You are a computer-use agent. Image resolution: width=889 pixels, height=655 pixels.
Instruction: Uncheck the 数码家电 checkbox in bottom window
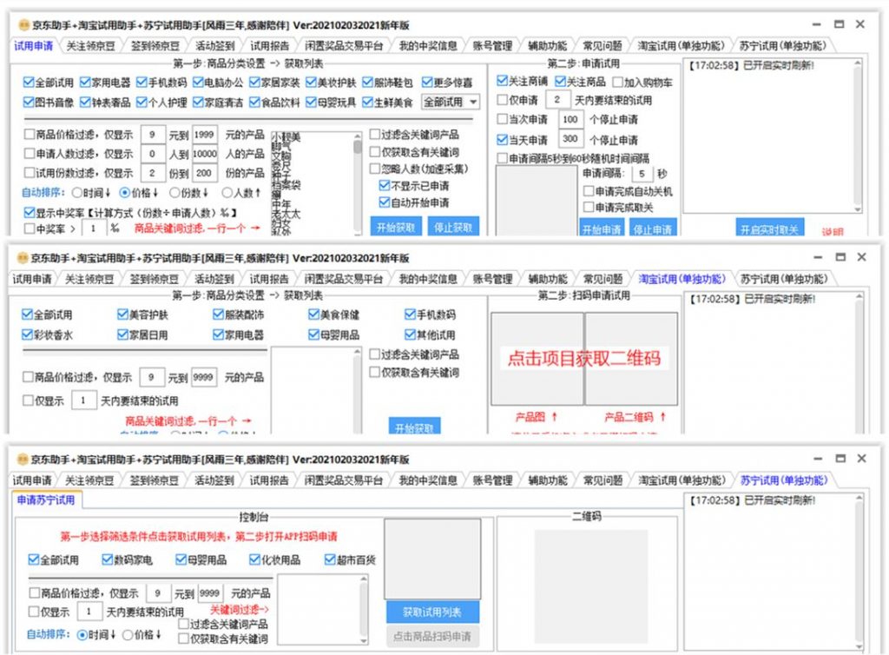(108, 559)
